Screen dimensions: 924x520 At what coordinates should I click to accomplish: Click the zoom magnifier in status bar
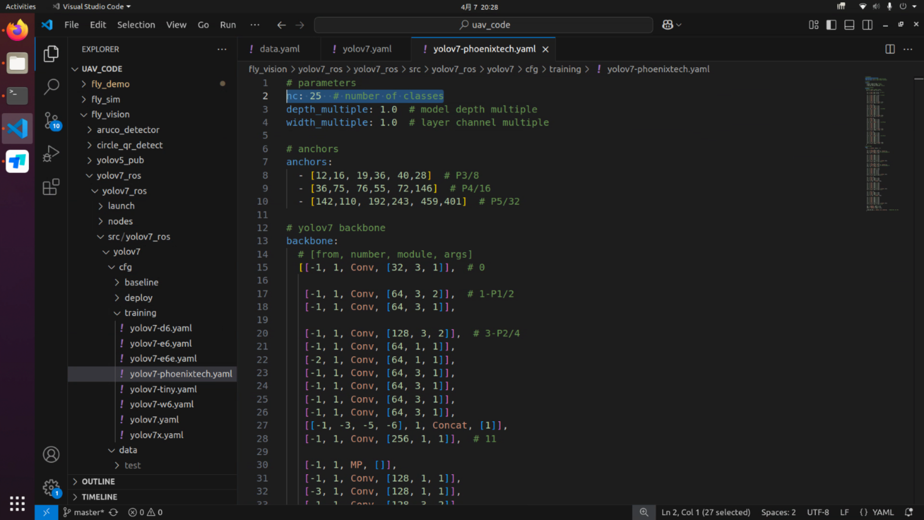pyautogui.click(x=644, y=512)
